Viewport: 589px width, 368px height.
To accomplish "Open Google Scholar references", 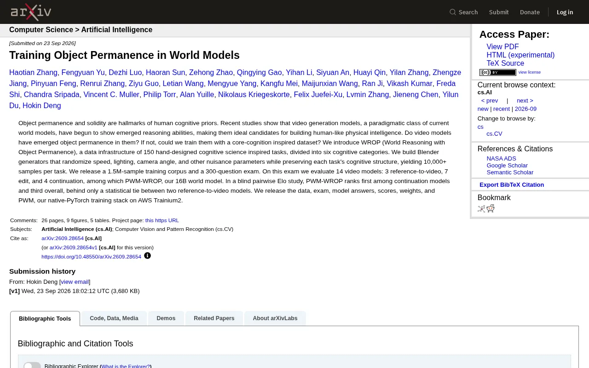I will [507, 166].
